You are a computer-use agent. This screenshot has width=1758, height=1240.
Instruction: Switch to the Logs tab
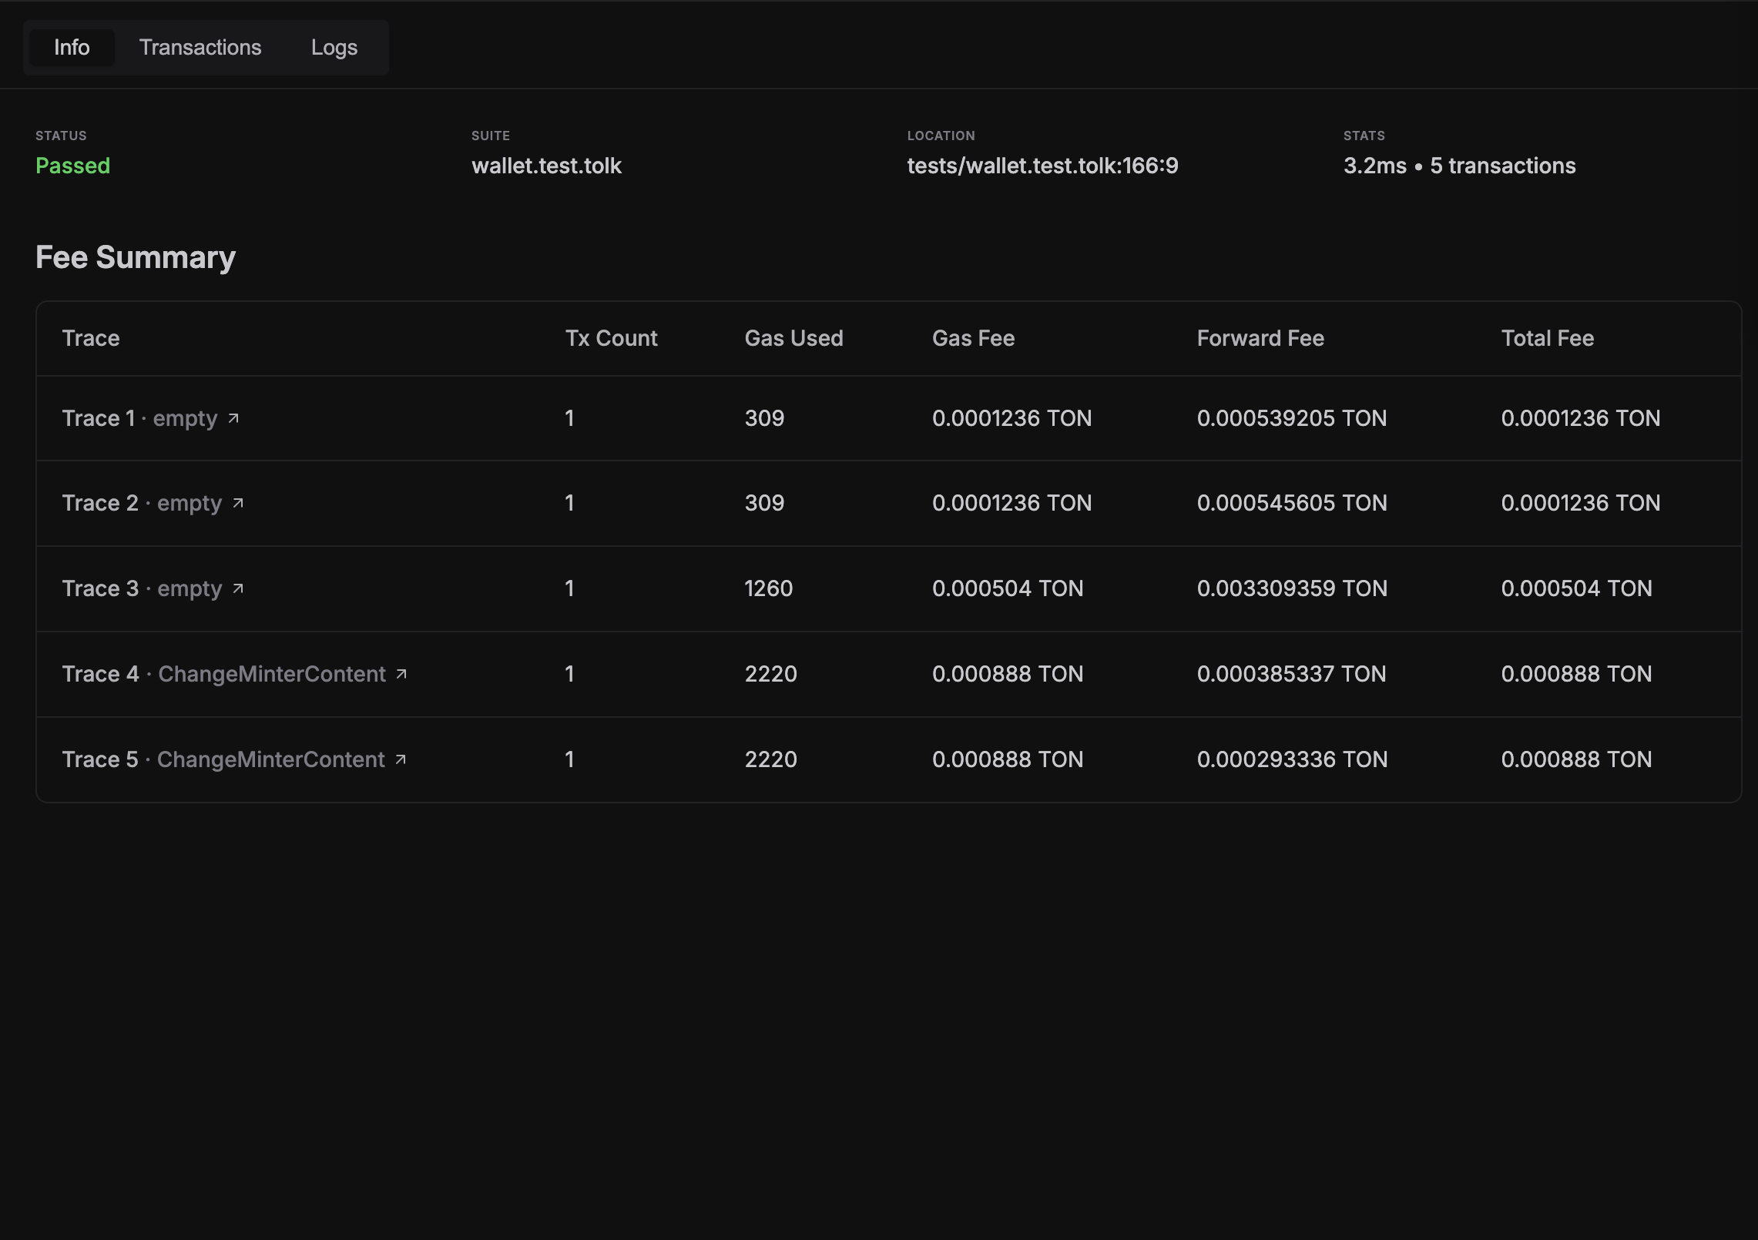coord(334,48)
